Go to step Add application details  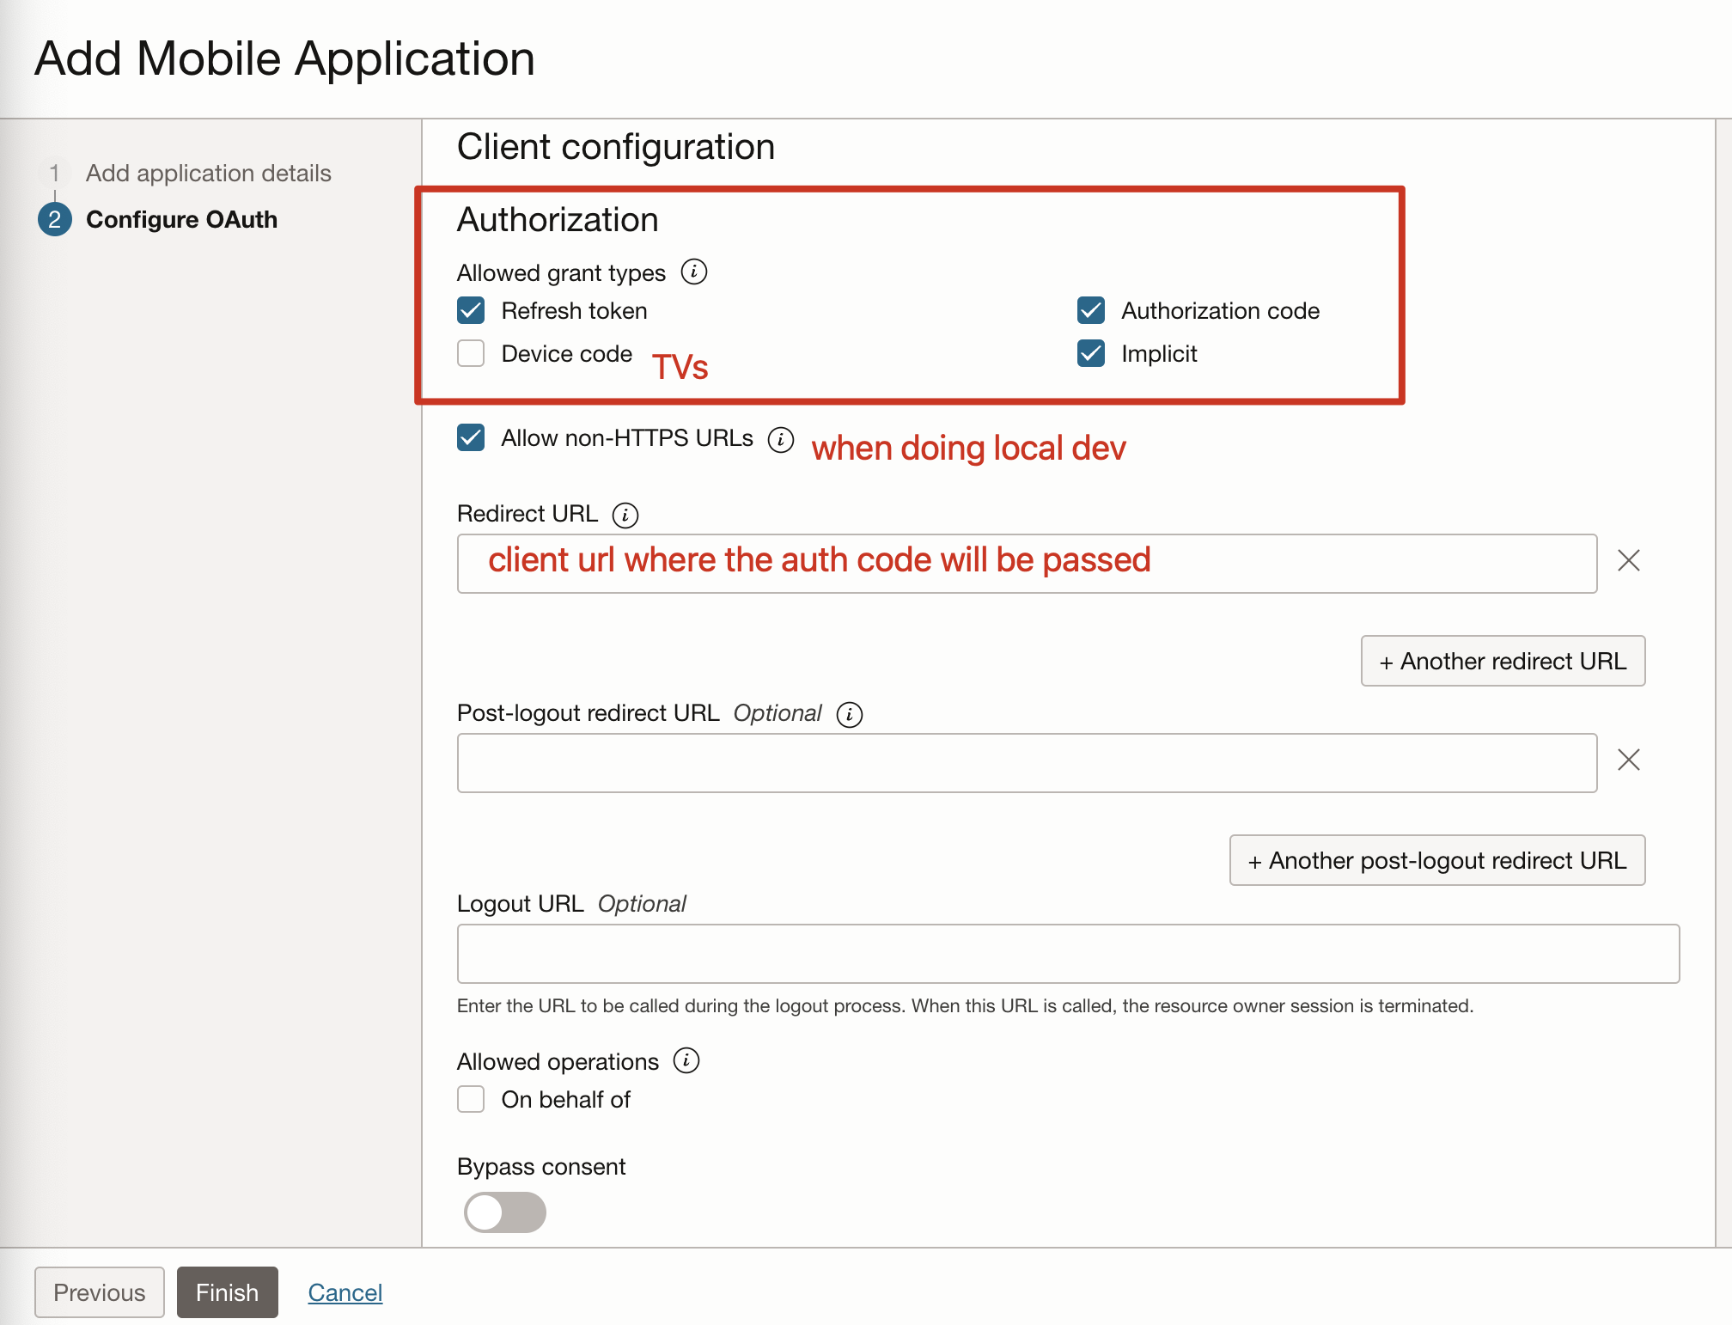point(208,174)
